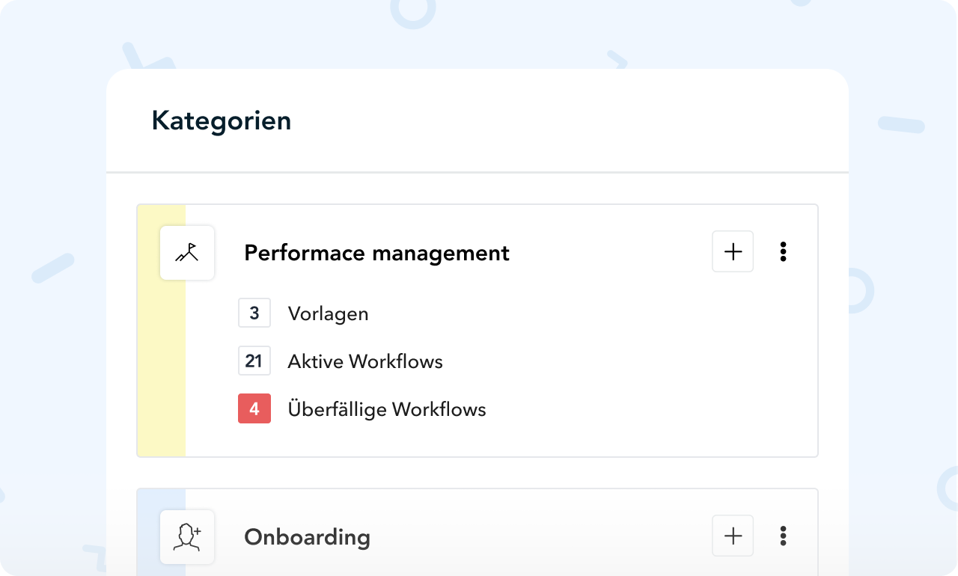Open the Vorlagen list
The width and height of the screenshot is (958, 576).
pos(328,313)
